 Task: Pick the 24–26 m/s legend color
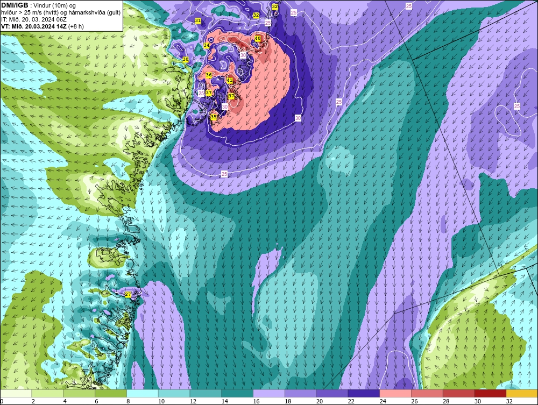pos(395,393)
